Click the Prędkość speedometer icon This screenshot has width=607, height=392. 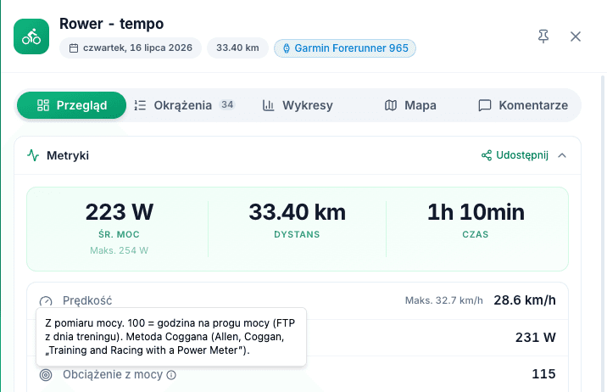(x=46, y=301)
